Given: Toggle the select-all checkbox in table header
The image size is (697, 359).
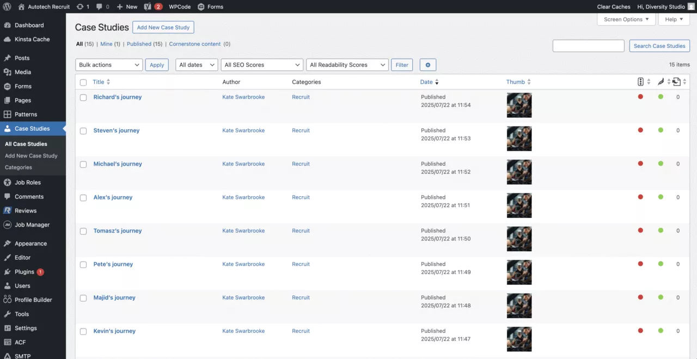Looking at the screenshot, I should (x=83, y=82).
